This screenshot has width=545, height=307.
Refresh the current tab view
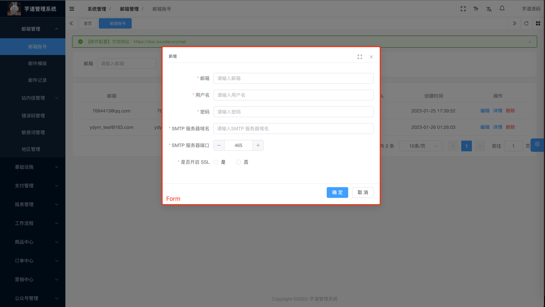click(x=526, y=23)
